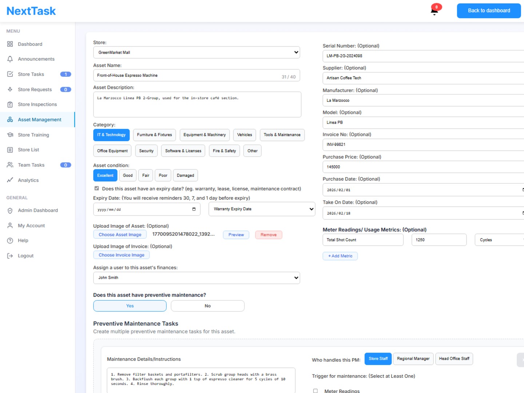Click the Help question mark icon
This screenshot has width=524, height=393.
(x=10, y=241)
